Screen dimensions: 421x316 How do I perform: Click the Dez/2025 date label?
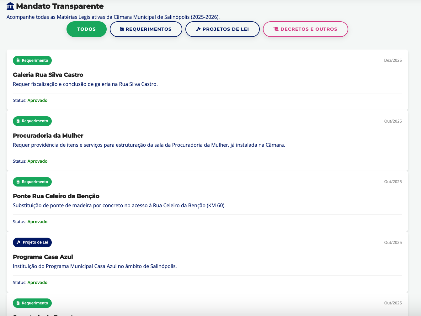coord(393,61)
